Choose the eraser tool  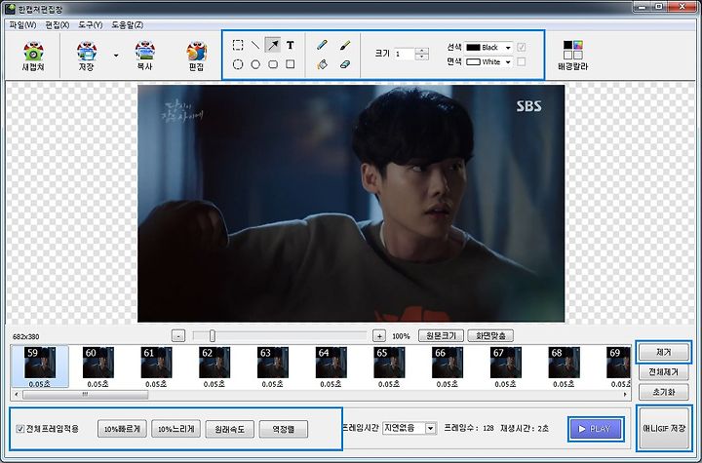pos(345,64)
